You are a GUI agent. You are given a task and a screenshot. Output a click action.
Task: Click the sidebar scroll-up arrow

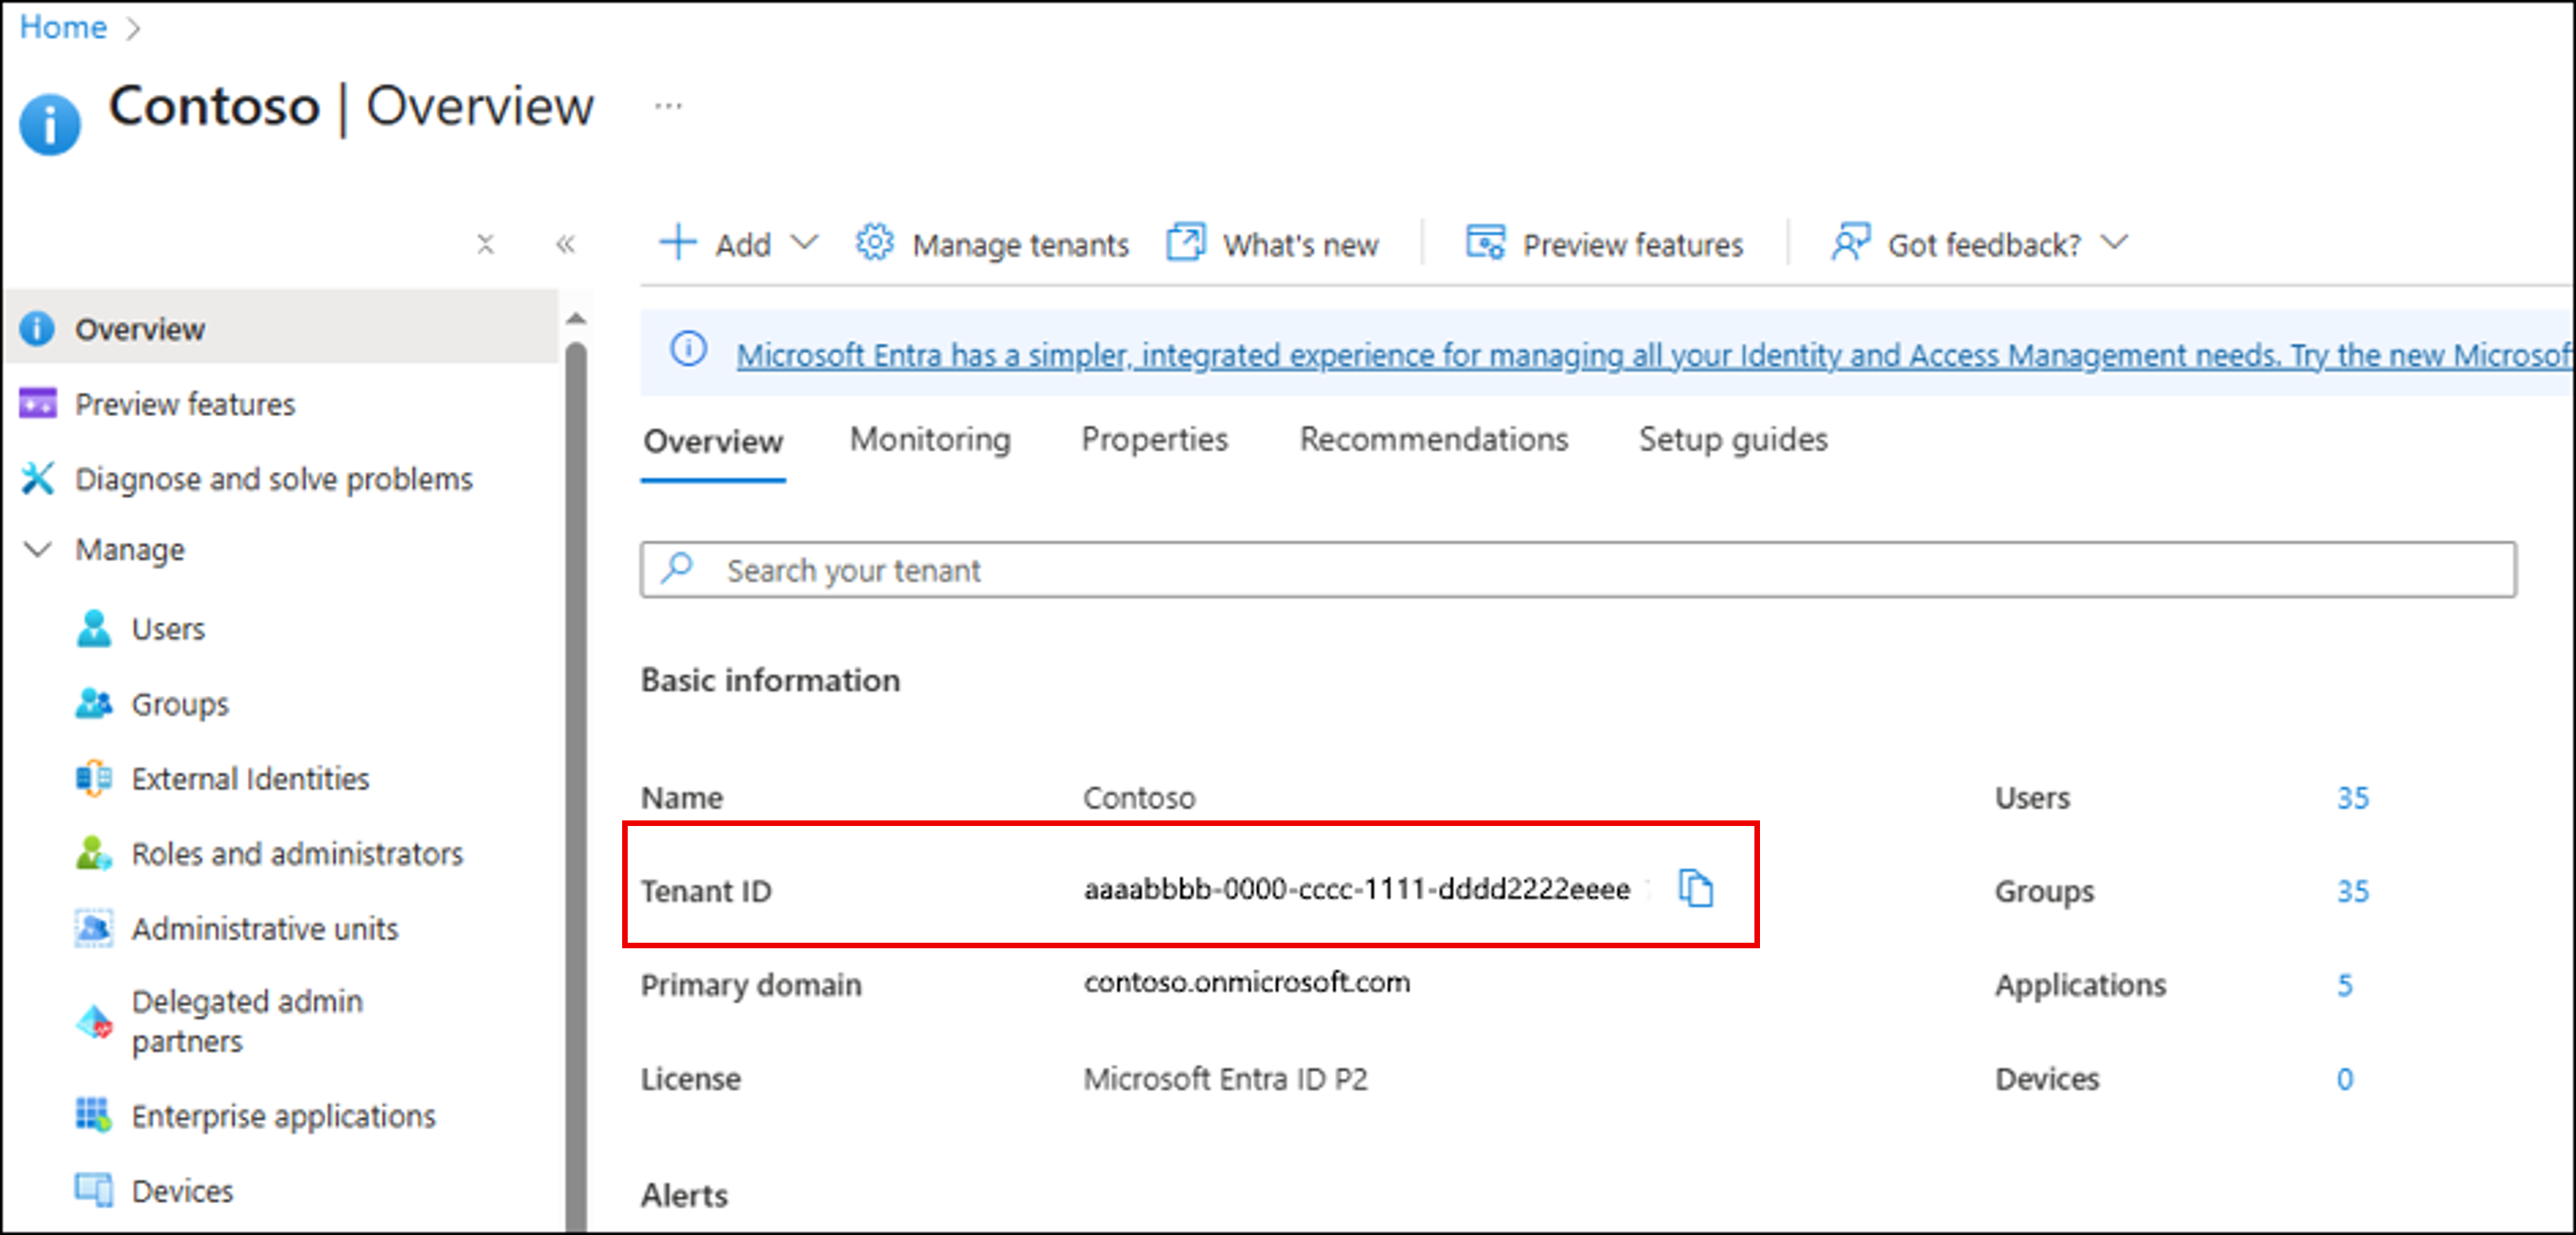click(x=576, y=318)
